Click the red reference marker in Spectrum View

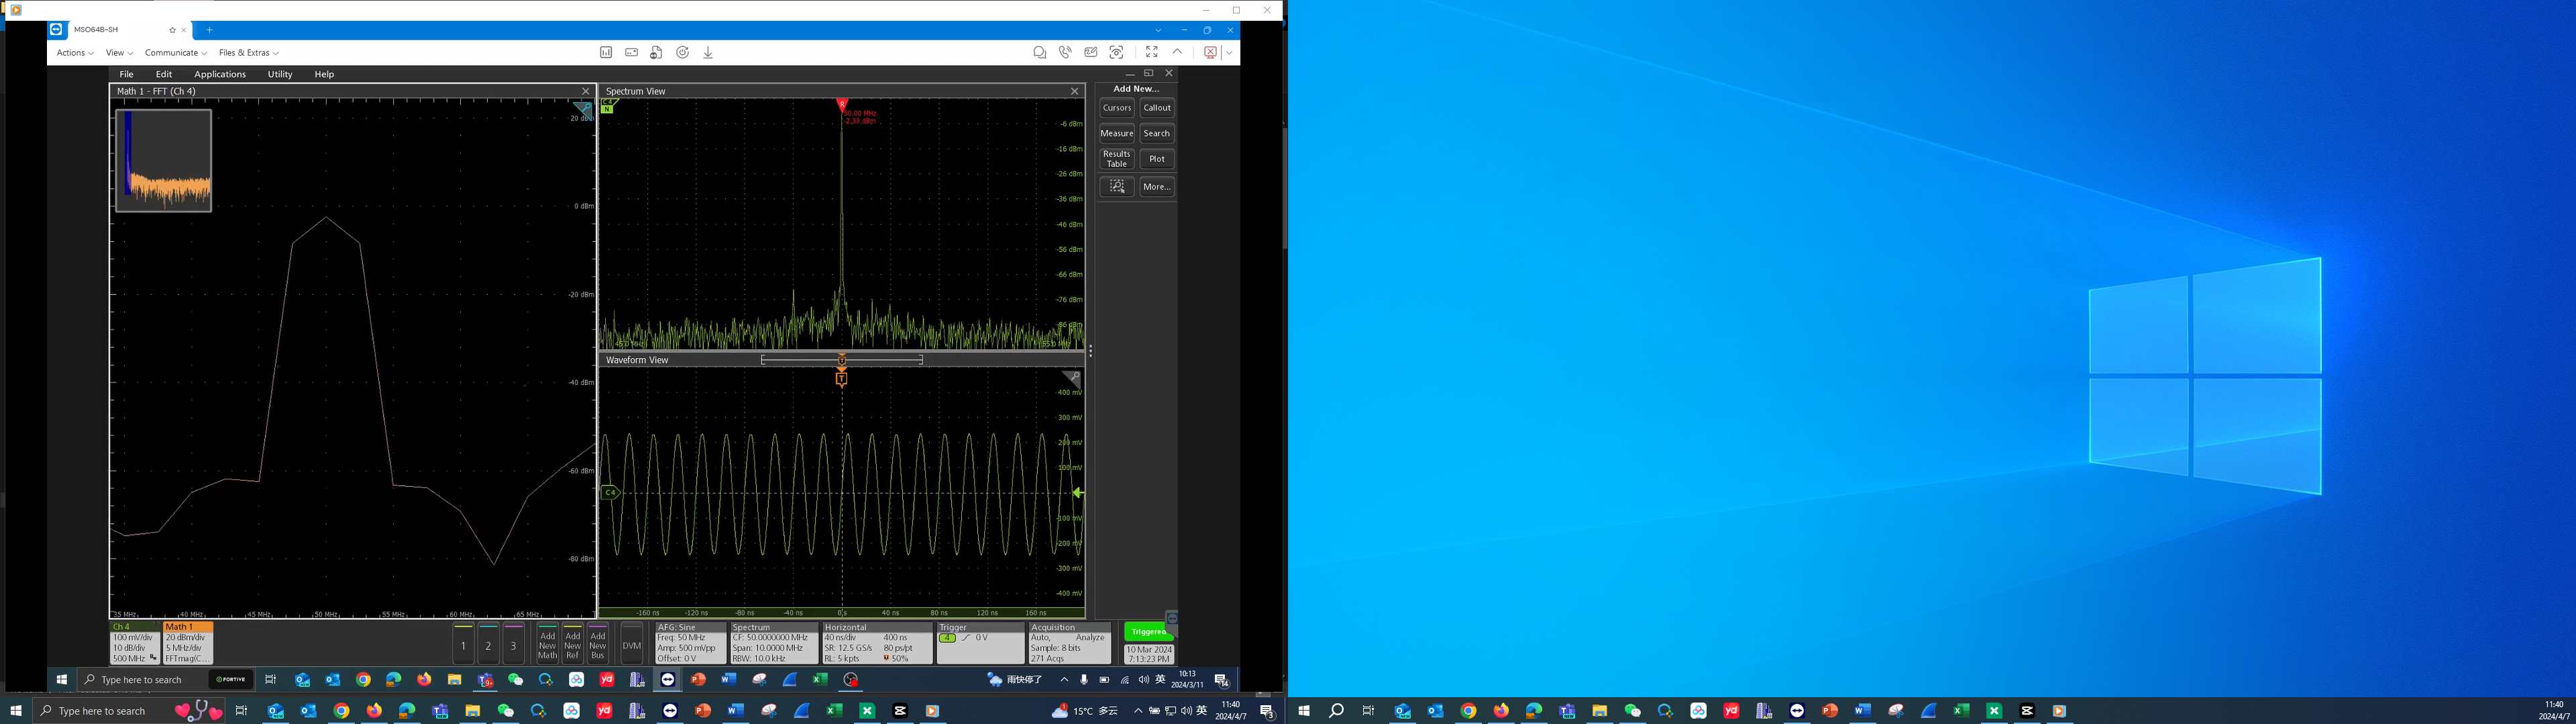click(842, 103)
